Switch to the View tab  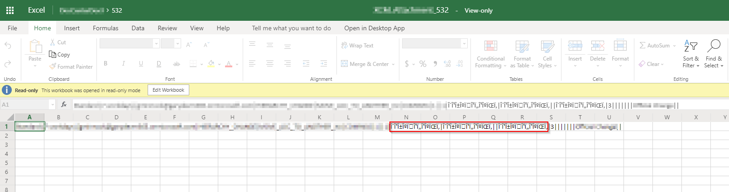coord(197,28)
